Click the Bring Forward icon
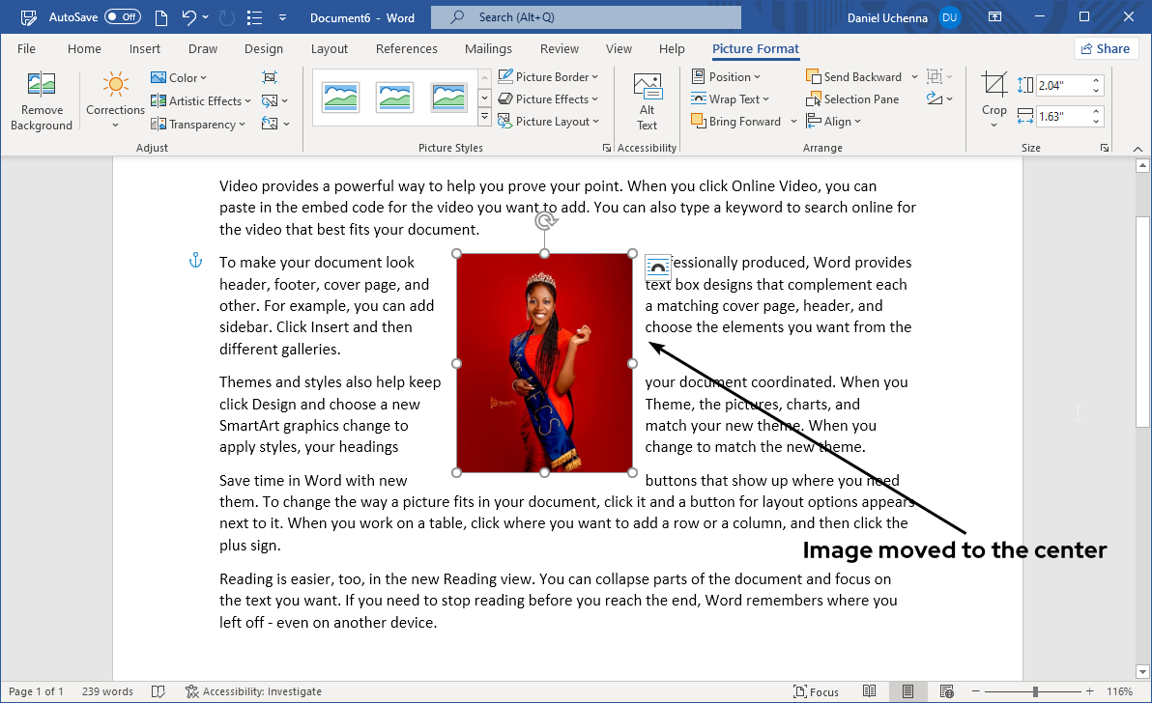The image size is (1152, 703). coord(736,121)
